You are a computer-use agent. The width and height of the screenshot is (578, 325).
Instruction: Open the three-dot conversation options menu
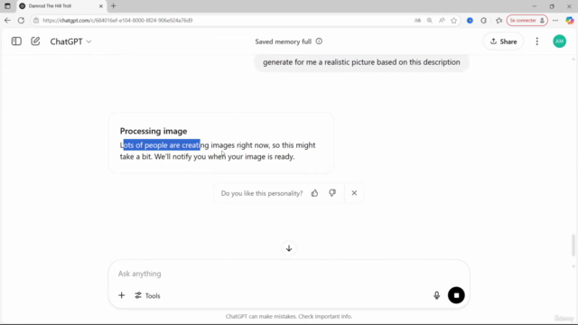536,42
